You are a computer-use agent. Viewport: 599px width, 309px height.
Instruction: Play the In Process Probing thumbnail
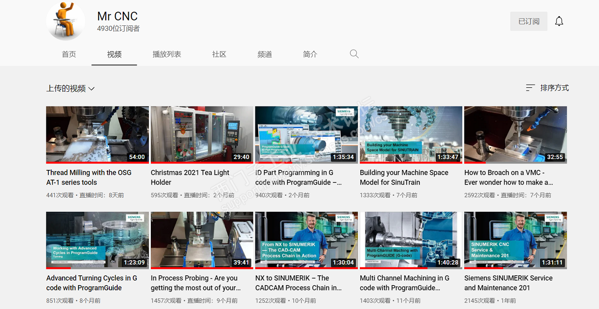click(x=202, y=240)
